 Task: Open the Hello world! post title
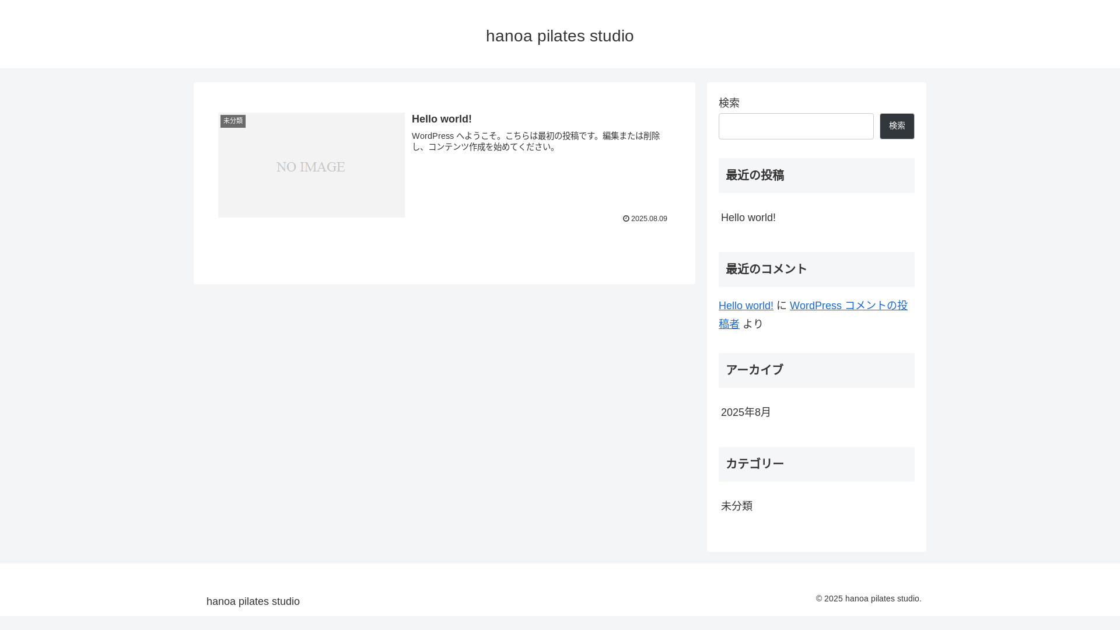(x=442, y=119)
